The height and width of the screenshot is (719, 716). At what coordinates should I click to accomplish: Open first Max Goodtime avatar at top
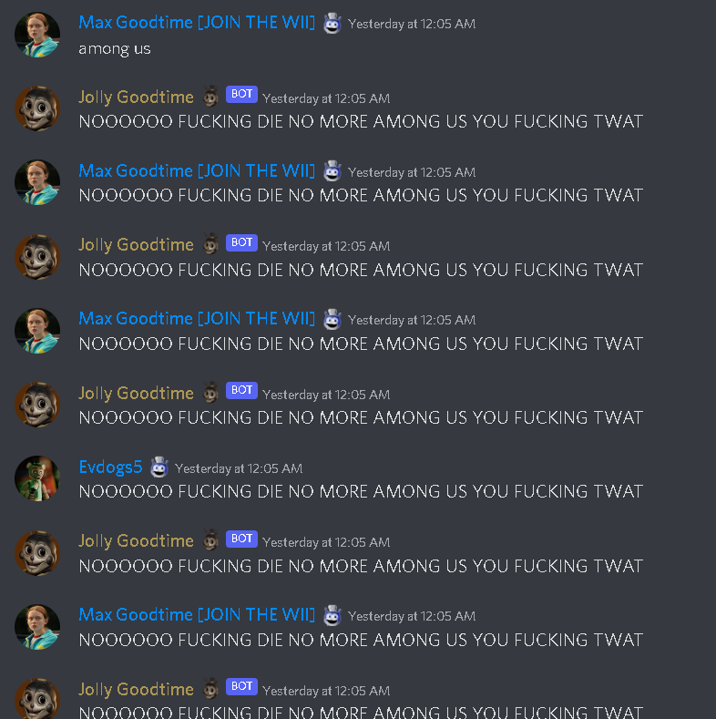(37, 35)
